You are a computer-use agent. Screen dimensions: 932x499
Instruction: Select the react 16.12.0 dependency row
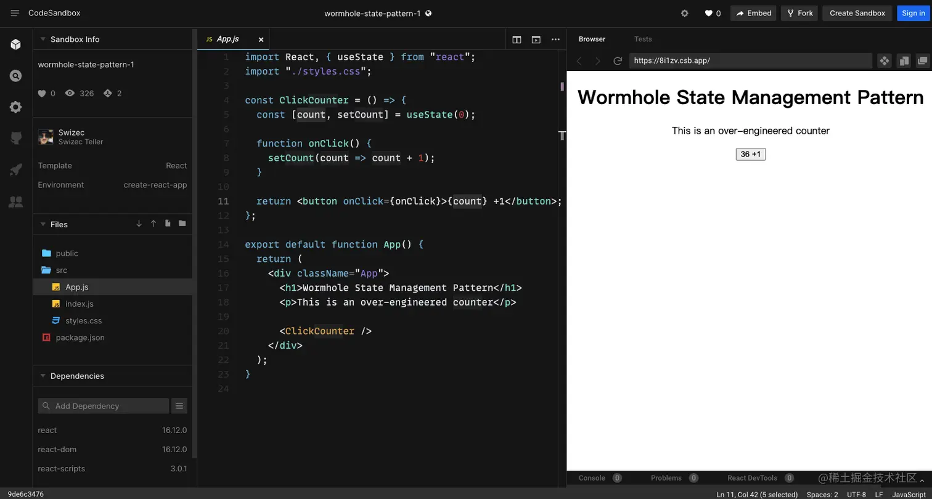[112, 430]
